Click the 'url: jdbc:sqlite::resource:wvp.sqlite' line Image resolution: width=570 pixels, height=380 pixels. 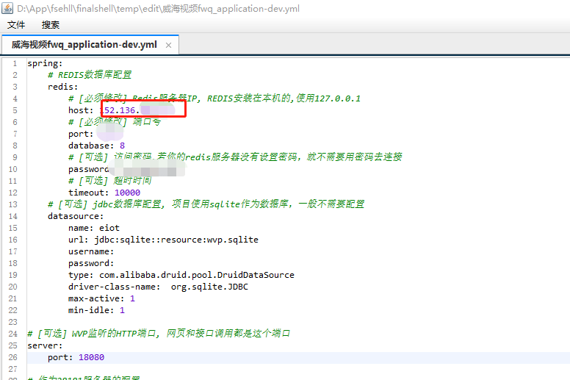point(163,240)
